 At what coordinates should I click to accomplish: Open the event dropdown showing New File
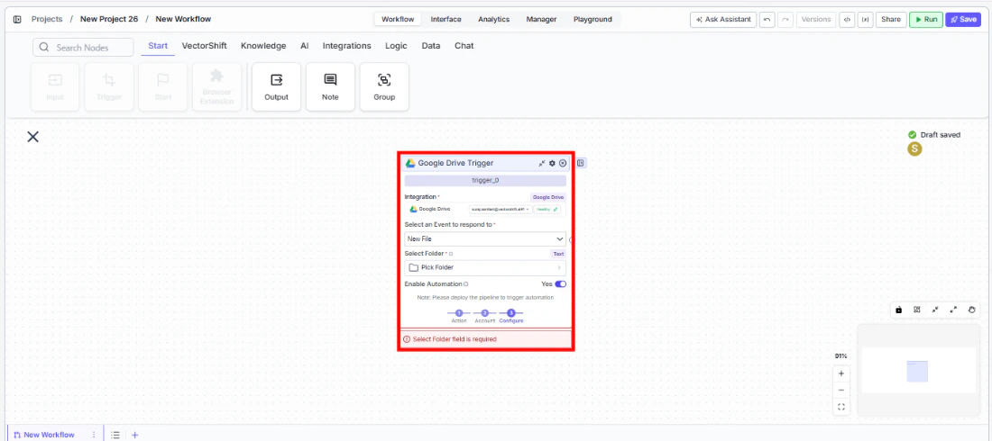pos(485,238)
